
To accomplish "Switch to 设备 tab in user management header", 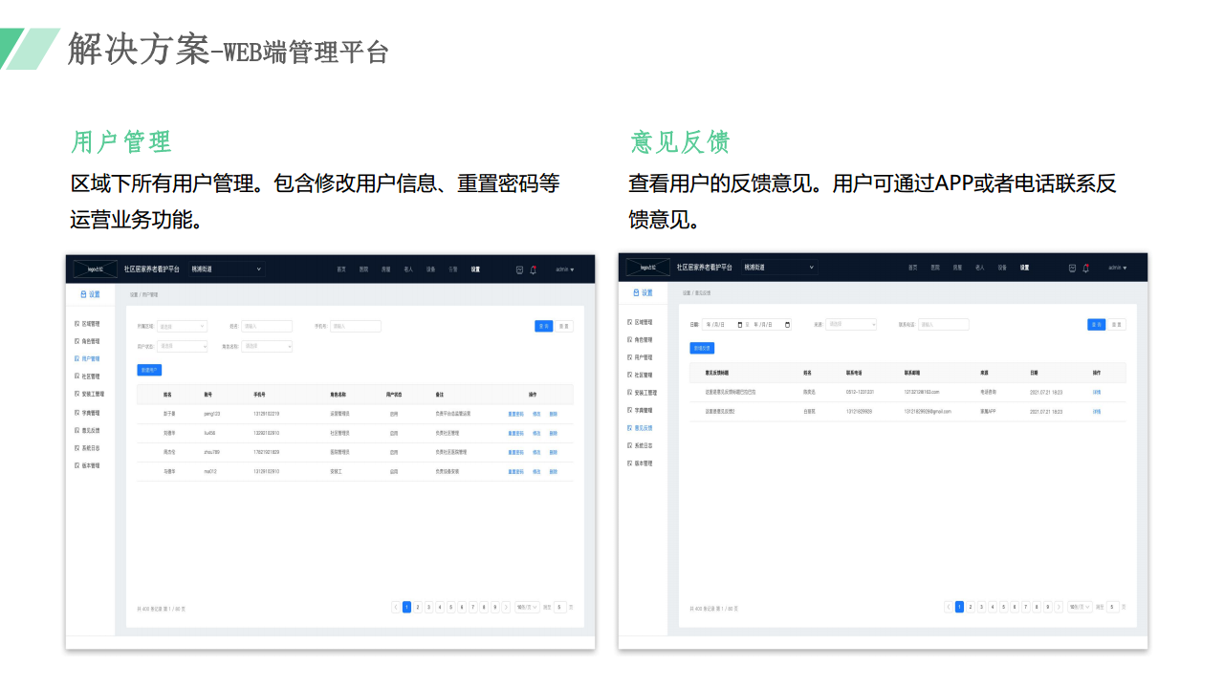I will [431, 269].
